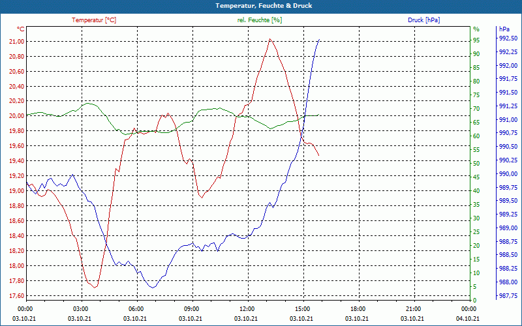Image resolution: width=522 pixels, height=326 pixels.
Task: Click the 18,80 temperature axis value
Action: click(x=17, y=206)
